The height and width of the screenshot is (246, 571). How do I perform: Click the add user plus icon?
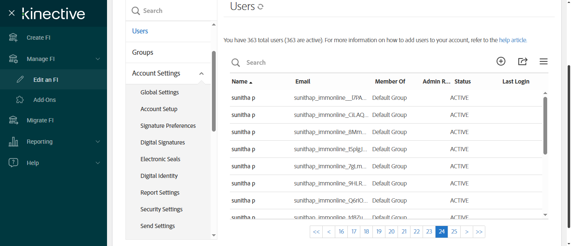pos(501,61)
